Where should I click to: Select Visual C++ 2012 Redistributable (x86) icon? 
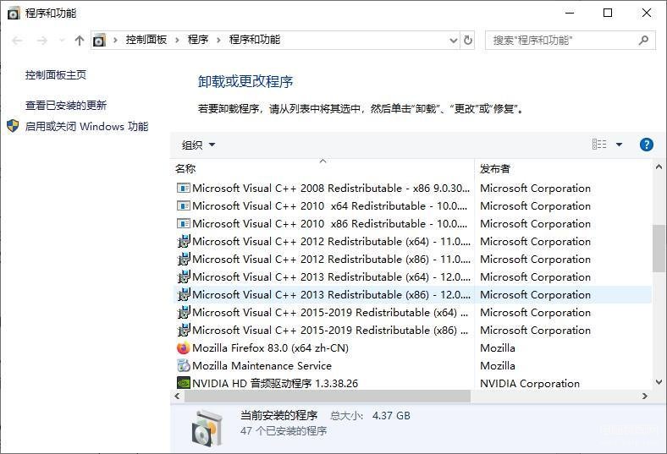[x=184, y=260]
